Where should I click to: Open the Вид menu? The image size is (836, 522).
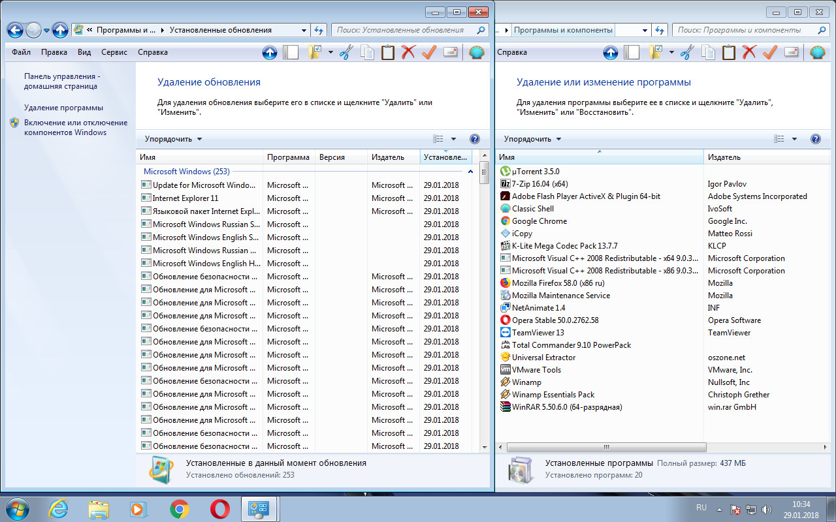coord(84,52)
